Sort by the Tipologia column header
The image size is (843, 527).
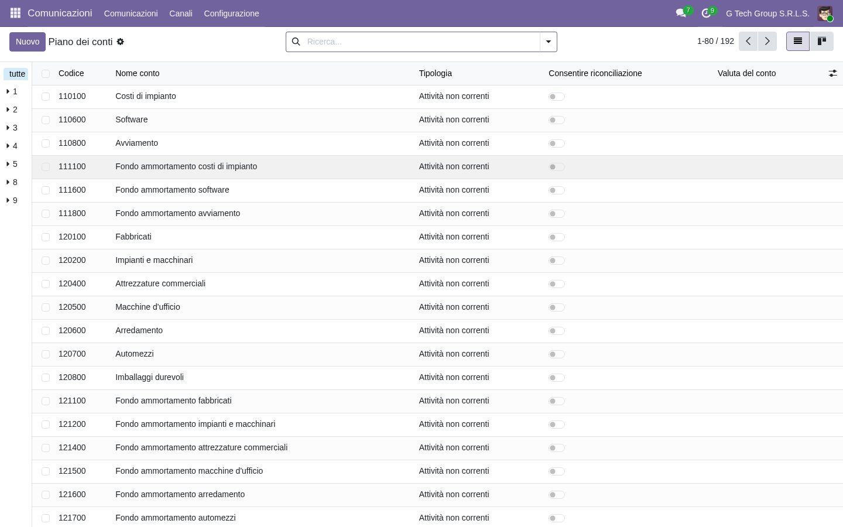(x=436, y=73)
